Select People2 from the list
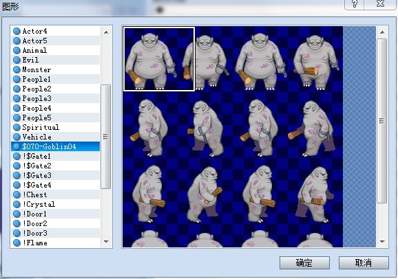The width and height of the screenshot is (398, 279). 55,89
